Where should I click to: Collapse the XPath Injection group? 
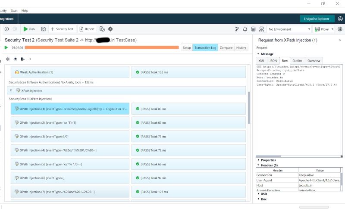(x=11, y=90)
